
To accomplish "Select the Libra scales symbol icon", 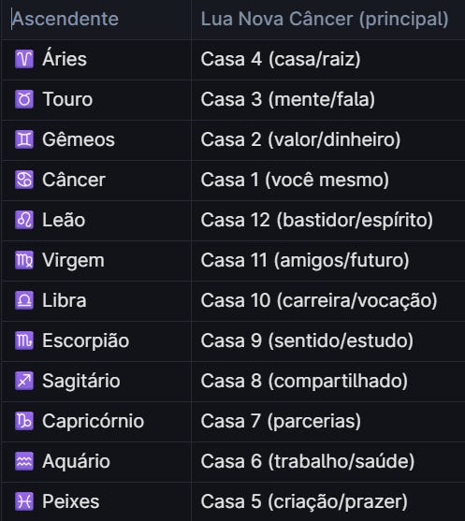I will click(24, 300).
